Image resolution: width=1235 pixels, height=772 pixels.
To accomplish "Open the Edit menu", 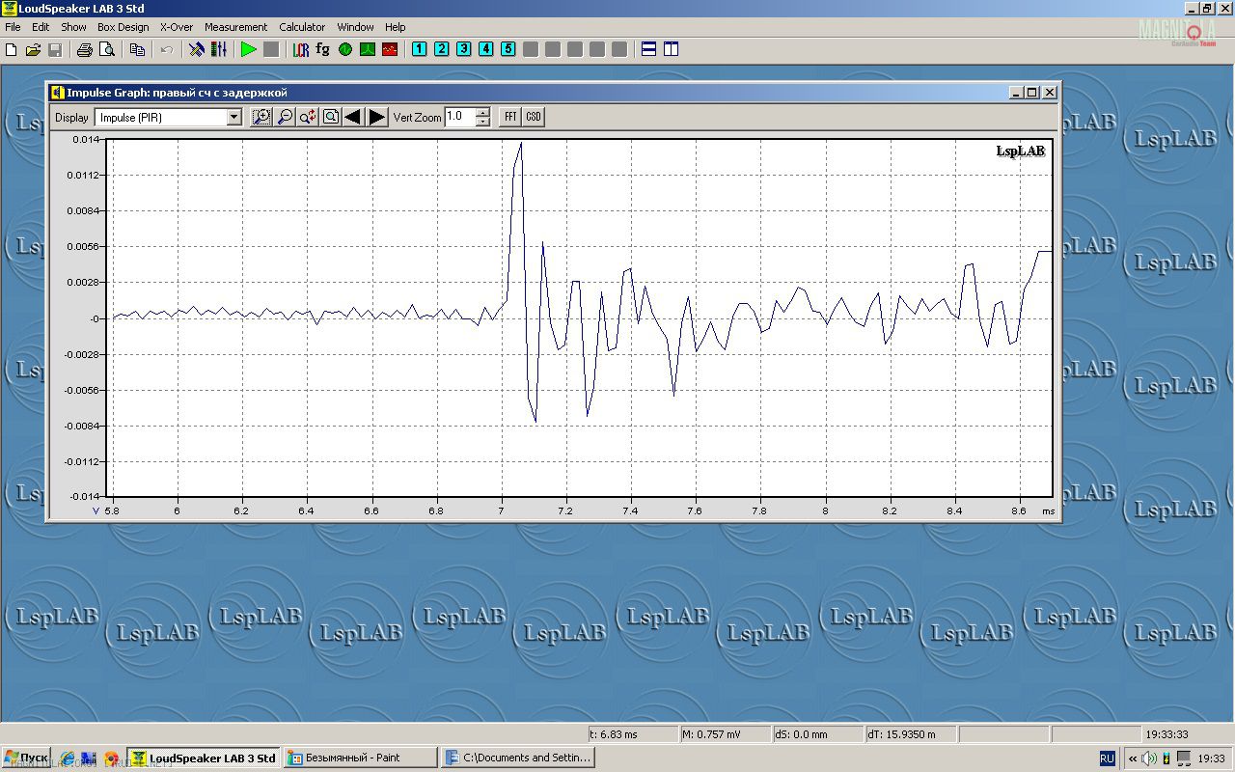I will (41, 27).
